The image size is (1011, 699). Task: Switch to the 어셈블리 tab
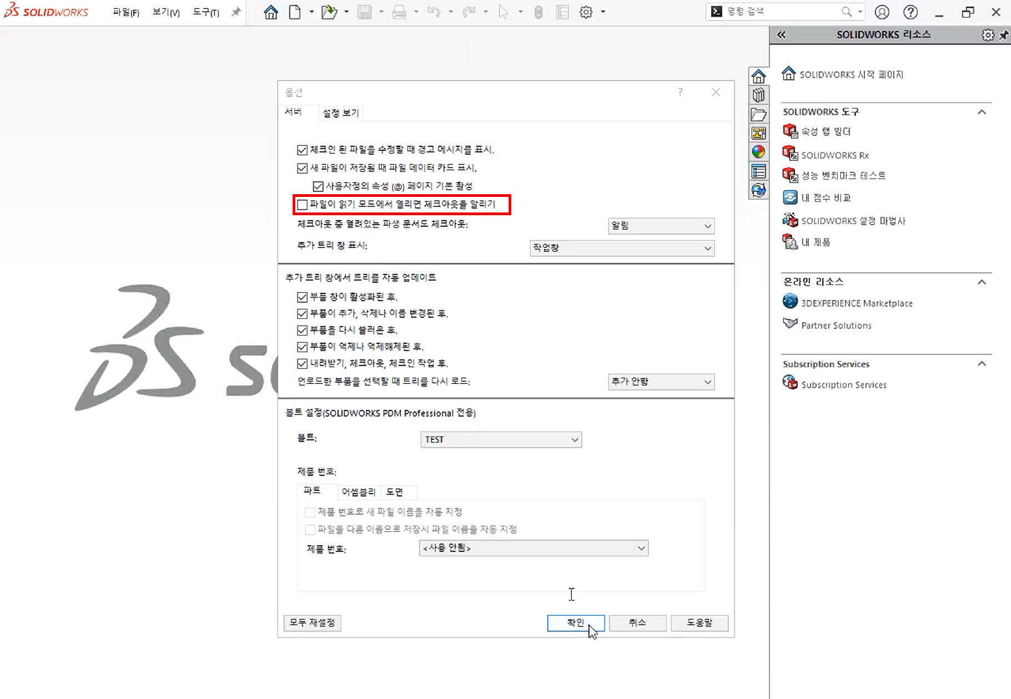tap(359, 492)
